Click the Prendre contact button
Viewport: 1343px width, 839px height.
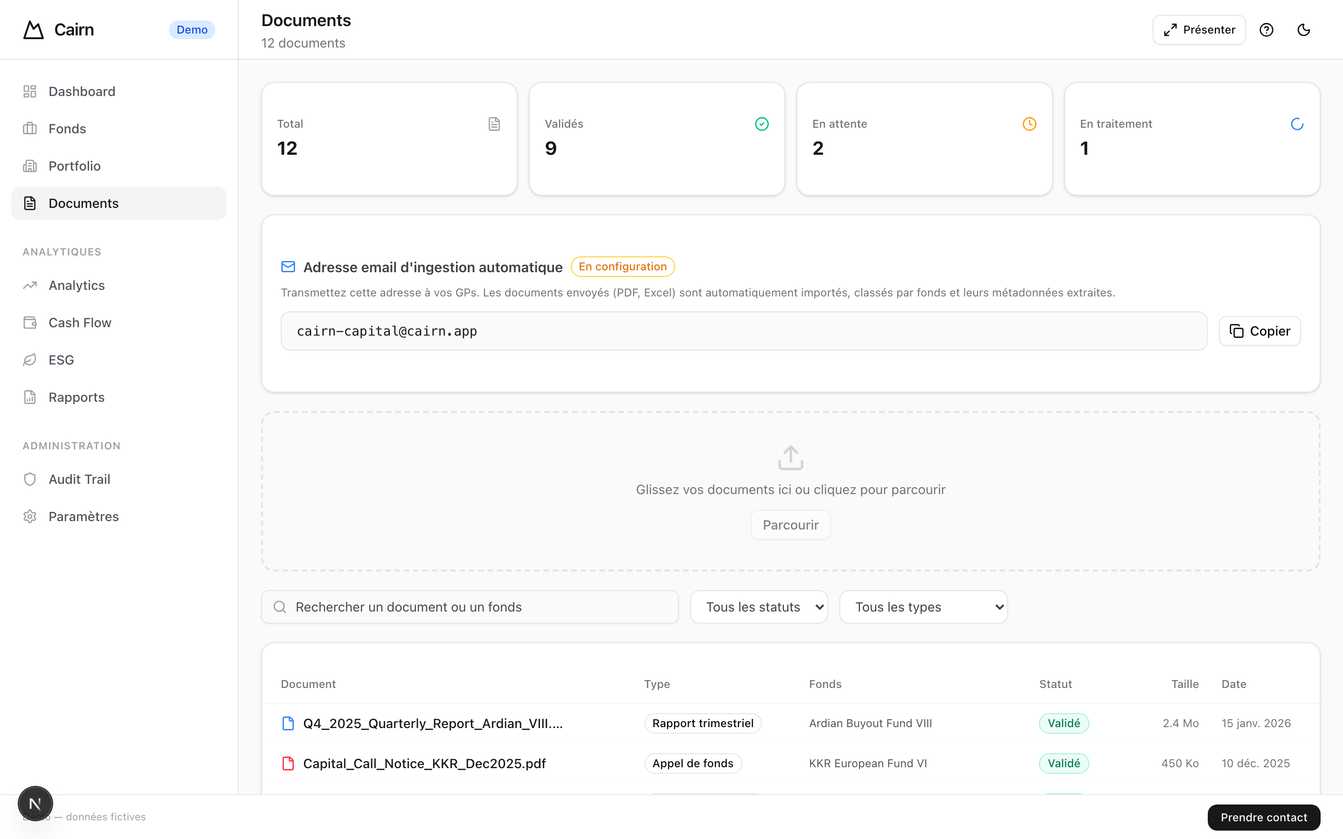tap(1263, 817)
